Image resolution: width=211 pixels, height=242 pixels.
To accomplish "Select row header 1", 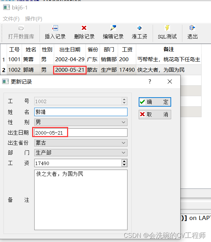I will (3, 59).
